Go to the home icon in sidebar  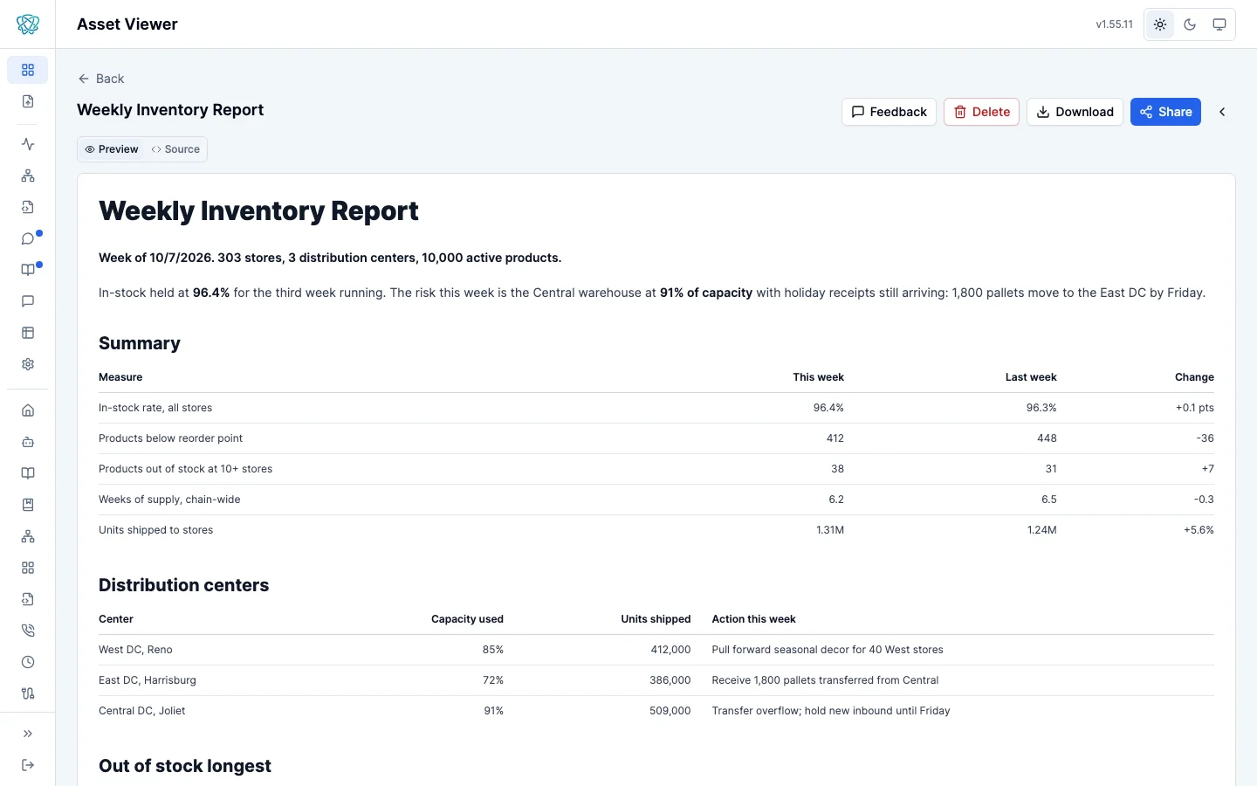[x=28, y=410]
